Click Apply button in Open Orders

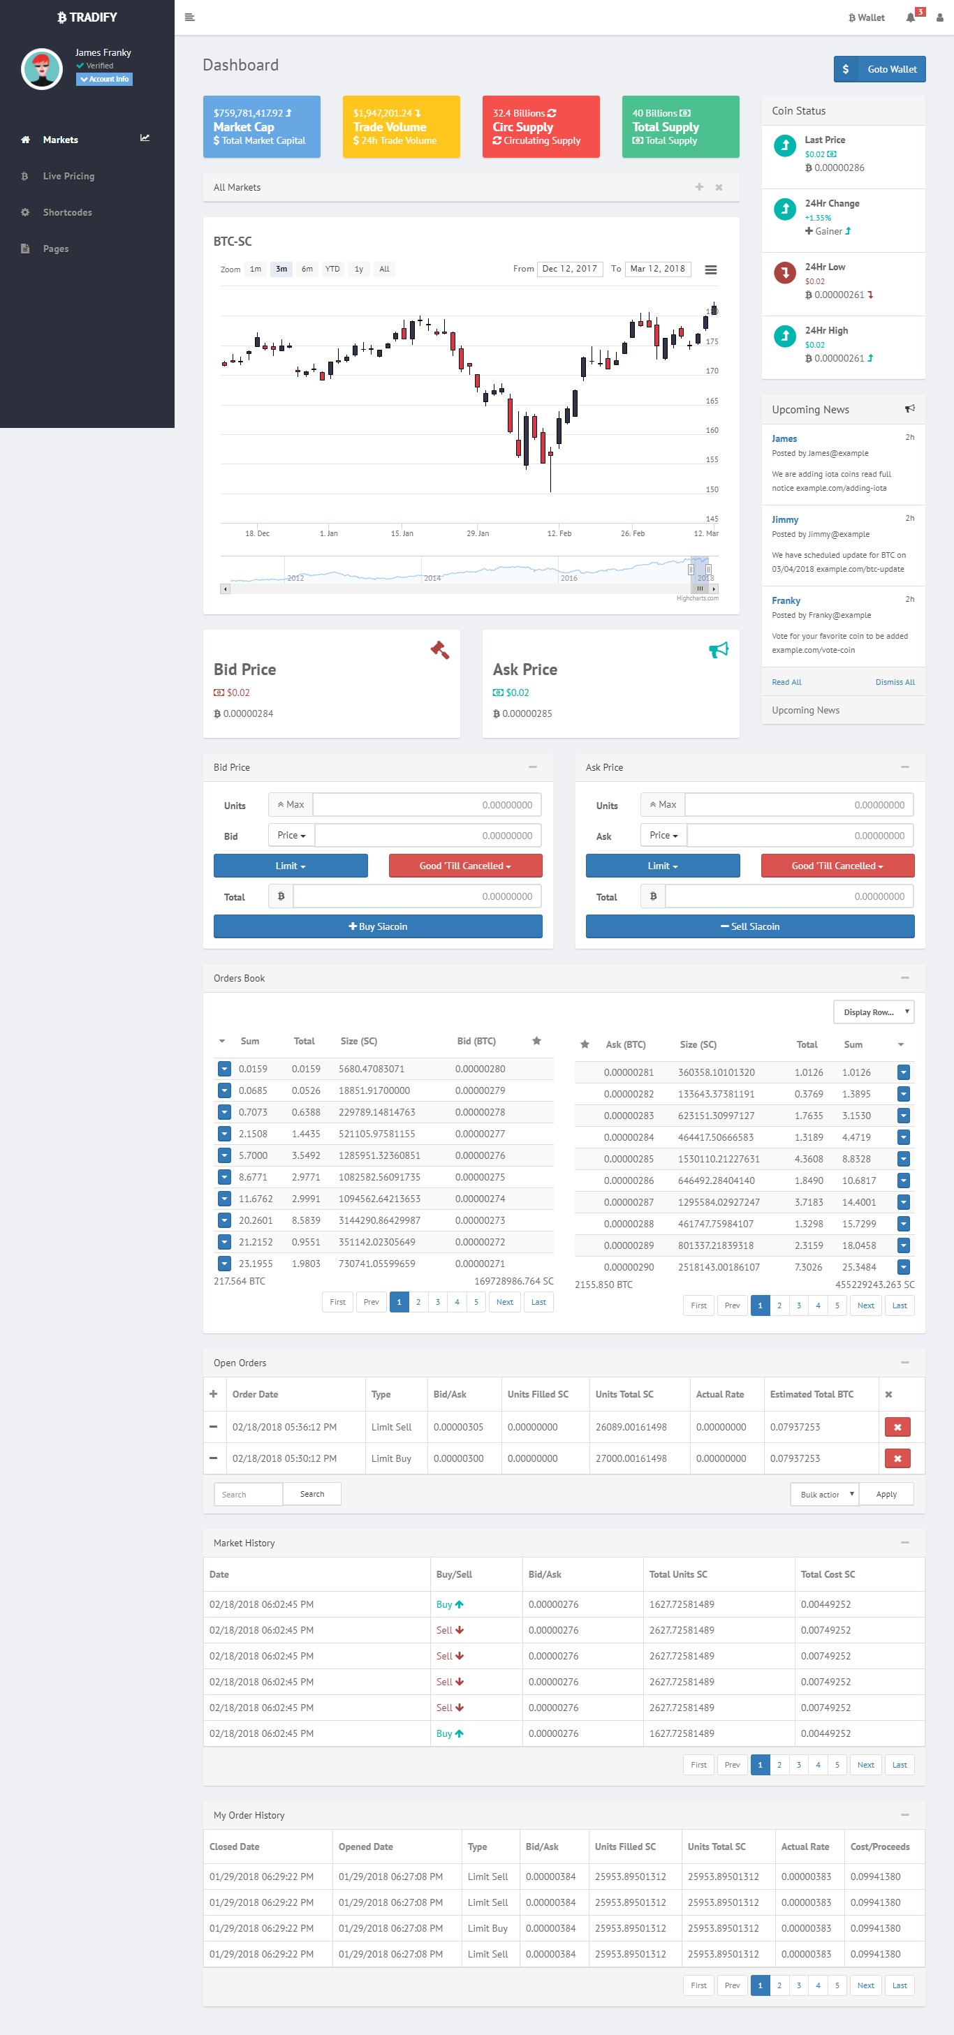(x=886, y=1494)
